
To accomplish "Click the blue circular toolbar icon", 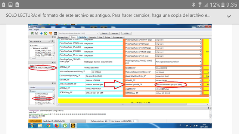I will 41,33.
